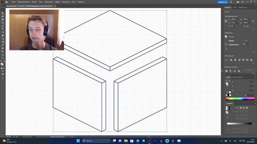The image size is (257, 144).
Task: Pick a color from the spectrum bar
Action: point(240,99)
